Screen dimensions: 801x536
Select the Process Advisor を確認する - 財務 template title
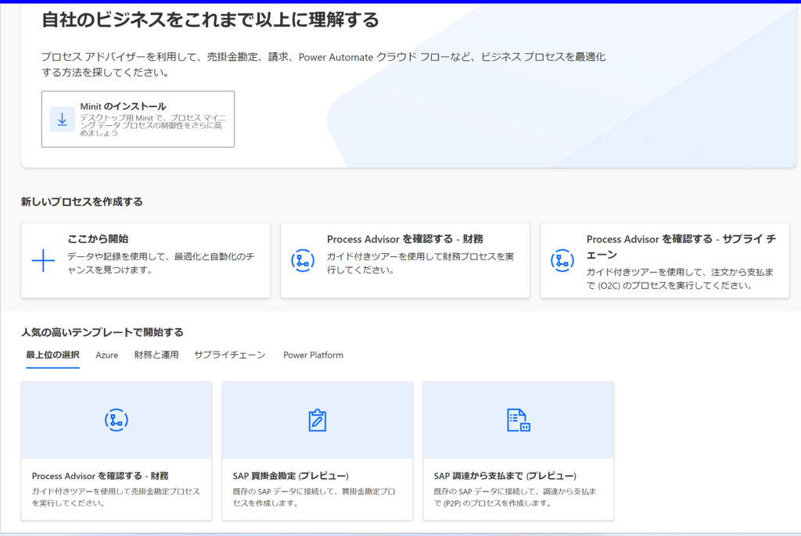100,476
